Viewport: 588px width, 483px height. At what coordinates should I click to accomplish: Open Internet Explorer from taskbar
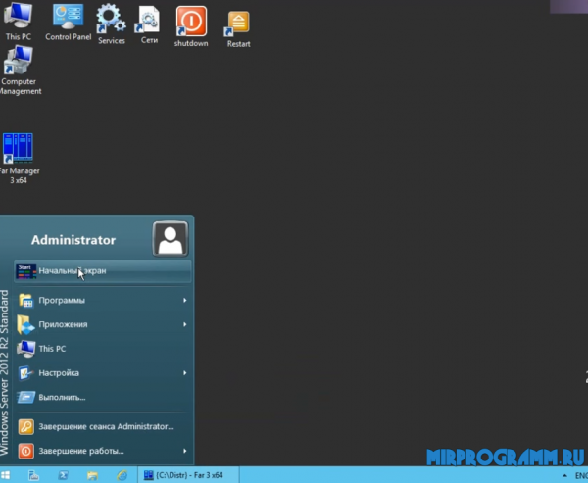pyautogui.click(x=122, y=475)
